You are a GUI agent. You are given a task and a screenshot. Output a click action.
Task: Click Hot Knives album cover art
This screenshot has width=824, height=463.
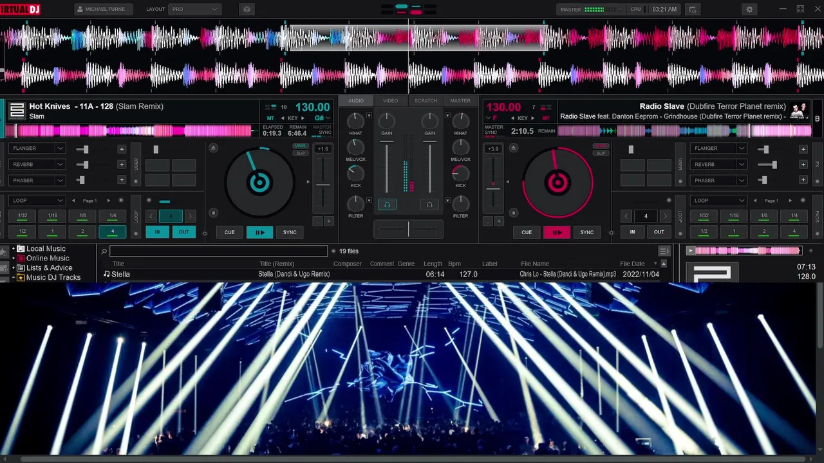pos(17,111)
